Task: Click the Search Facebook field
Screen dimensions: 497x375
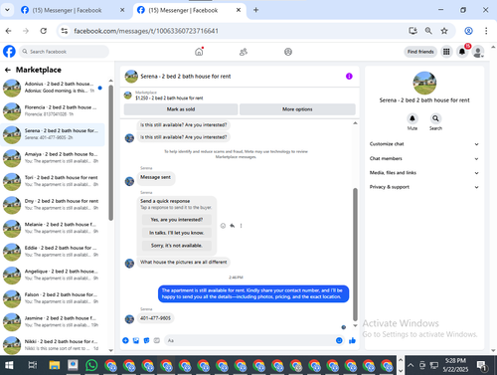Action: tap(64, 52)
